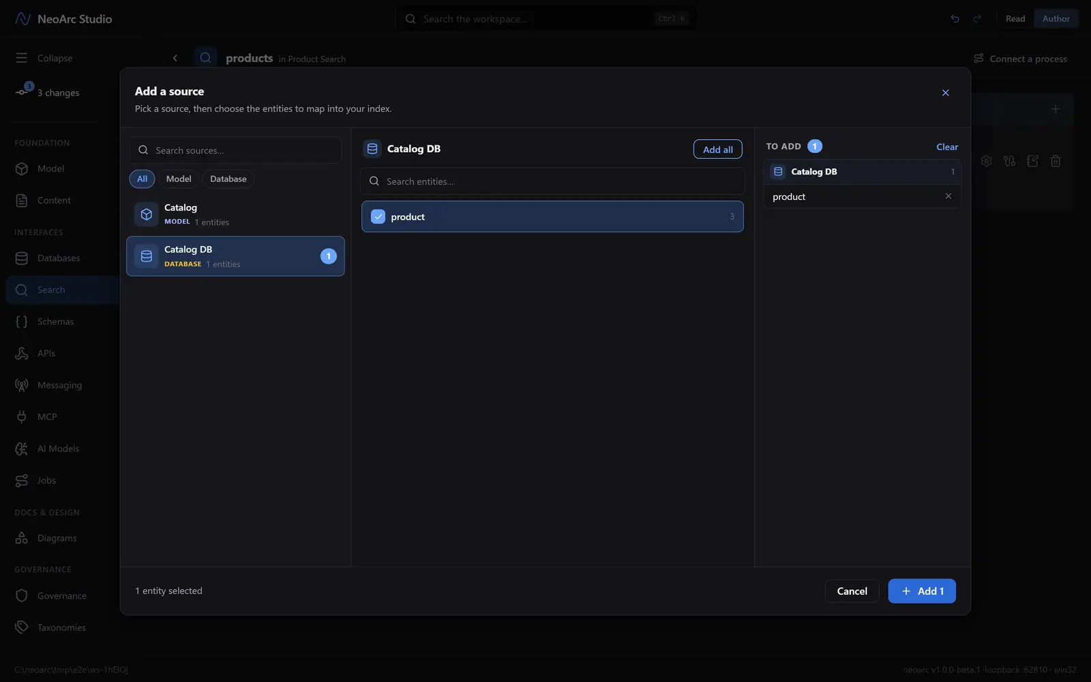The image size is (1091, 682).
Task: Uncheck the product entity checkbox
Action: click(x=378, y=217)
